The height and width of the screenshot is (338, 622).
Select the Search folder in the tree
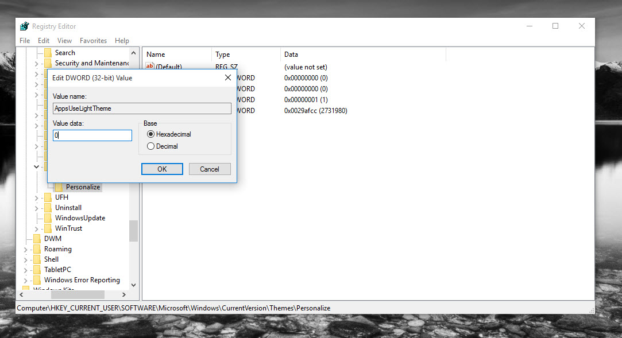65,53
